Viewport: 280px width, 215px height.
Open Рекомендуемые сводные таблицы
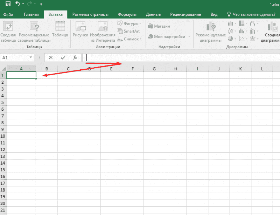pyautogui.click(x=35, y=31)
